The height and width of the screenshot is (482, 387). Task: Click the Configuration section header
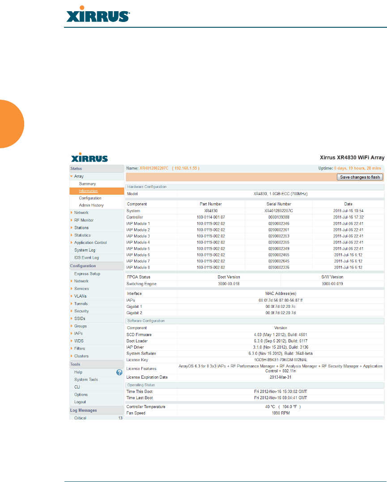(97, 266)
